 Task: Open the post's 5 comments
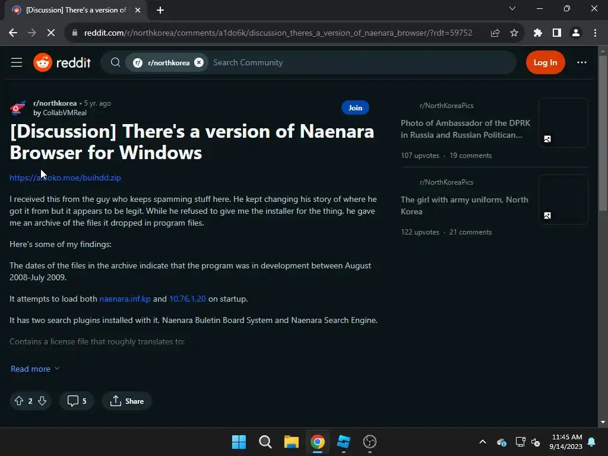(x=77, y=401)
